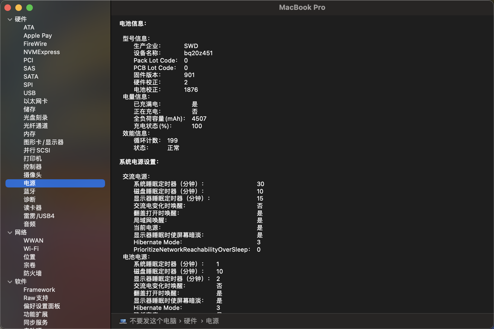Click the 软件 section header label
The width and height of the screenshot is (494, 329).
[21, 282]
